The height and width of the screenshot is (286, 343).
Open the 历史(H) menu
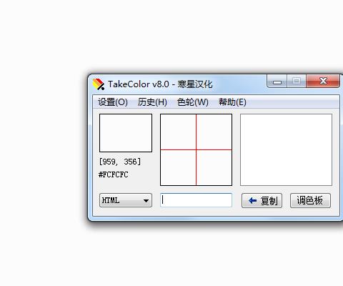(x=152, y=102)
